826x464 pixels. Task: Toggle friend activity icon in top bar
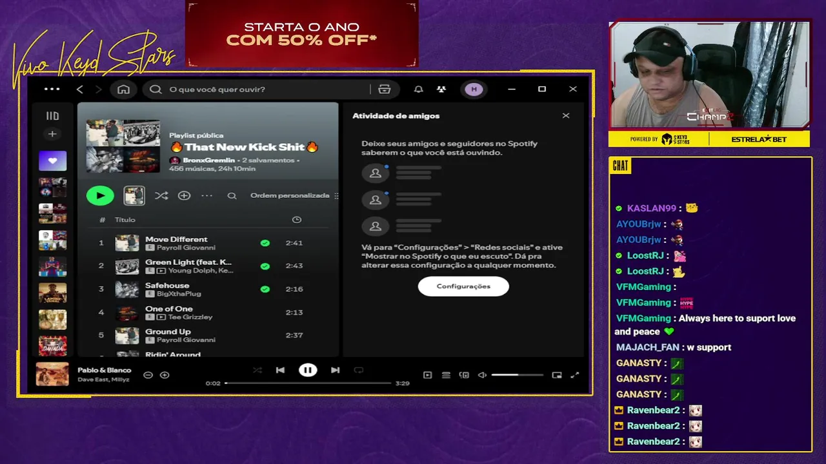[x=441, y=89]
